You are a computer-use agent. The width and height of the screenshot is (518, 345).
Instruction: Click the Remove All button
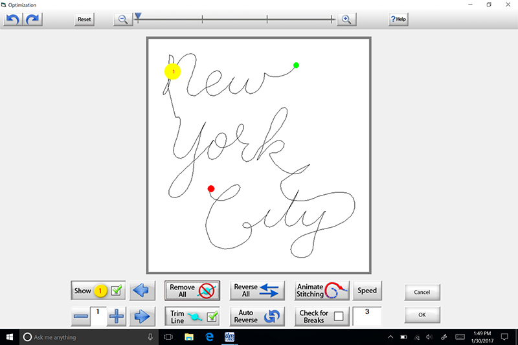point(192,291)
